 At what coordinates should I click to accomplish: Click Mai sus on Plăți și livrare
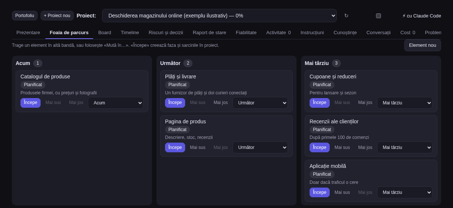coord(198,103)
